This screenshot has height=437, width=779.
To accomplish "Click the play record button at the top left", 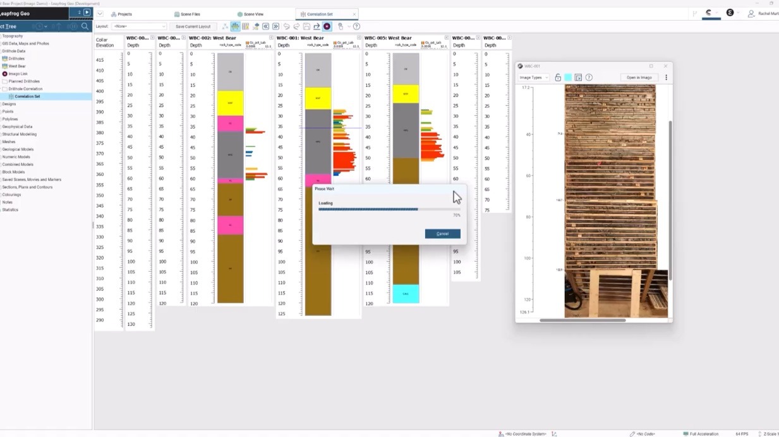I will [x=87, y=12].
